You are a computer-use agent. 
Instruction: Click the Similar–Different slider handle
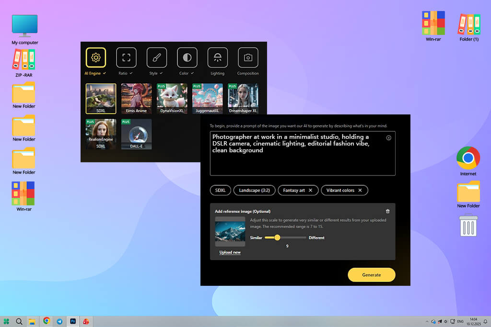coord(277,237)
